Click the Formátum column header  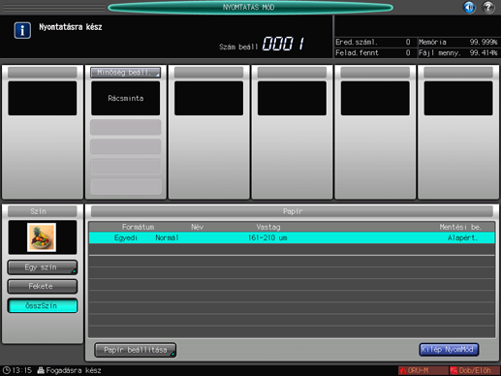pos(138,227)
